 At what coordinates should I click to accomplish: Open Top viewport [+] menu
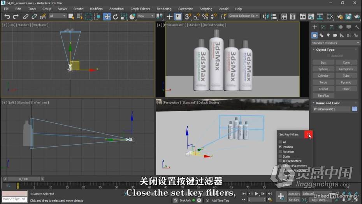click(4, 25)
